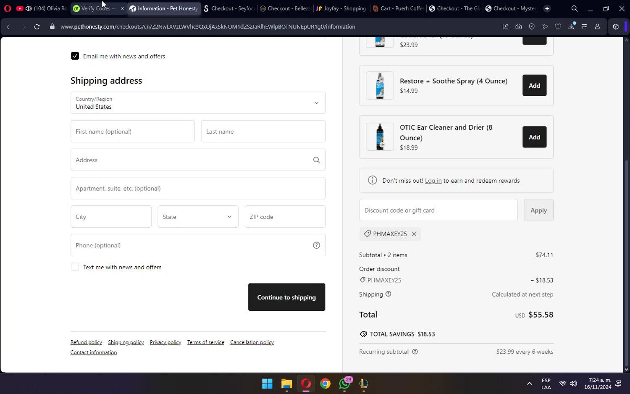
Task: Switch to the Olivia Ro YouTube tab
Action: point(42,8)
